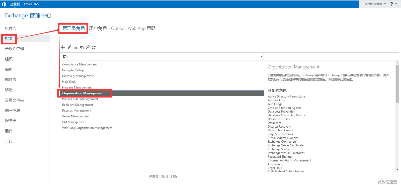This screenshot has width=401, height=185.
Task: Click the Office logo icon
Action: coord(4,4)
